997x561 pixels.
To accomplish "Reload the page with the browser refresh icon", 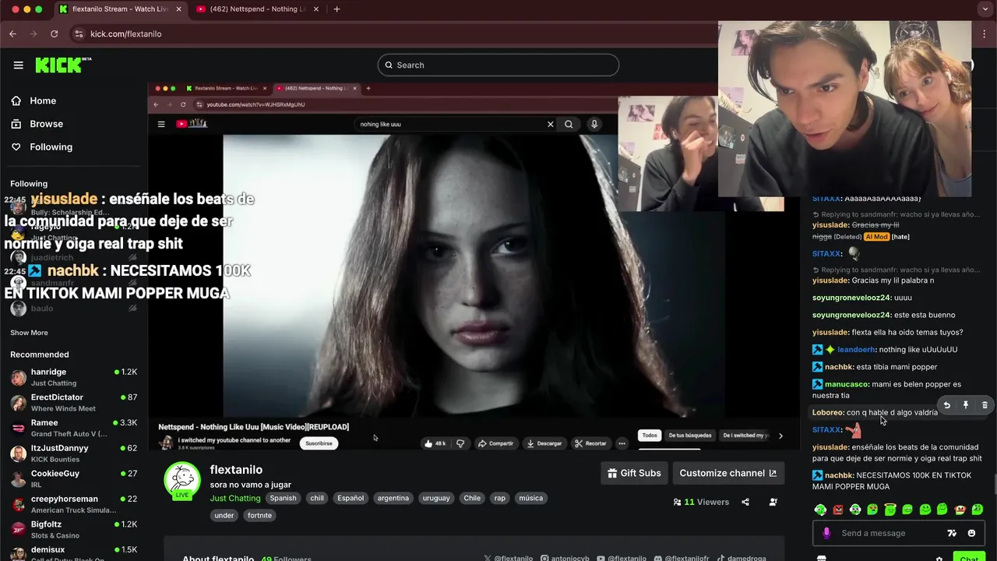I will tap(54, 34).
